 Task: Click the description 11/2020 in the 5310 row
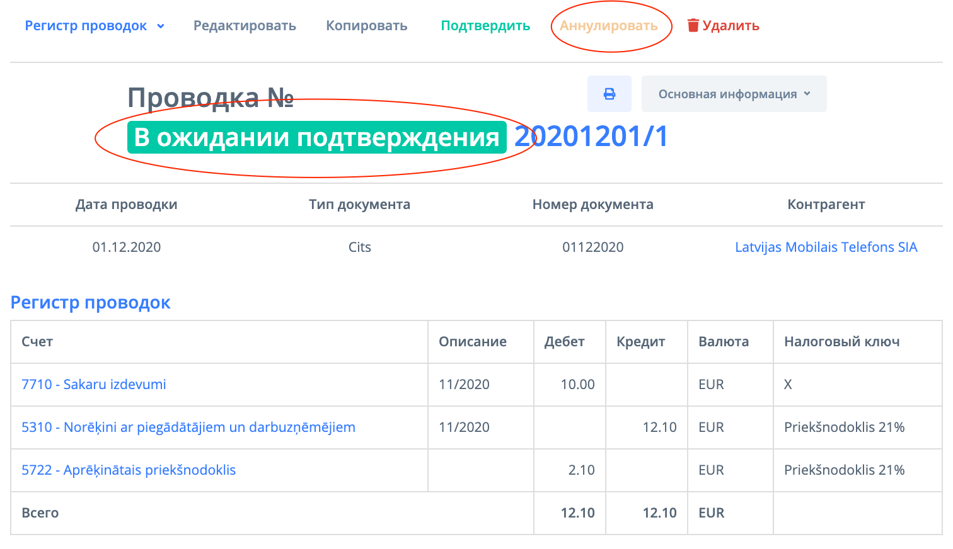pyautogui.click(x=465, y=427)
